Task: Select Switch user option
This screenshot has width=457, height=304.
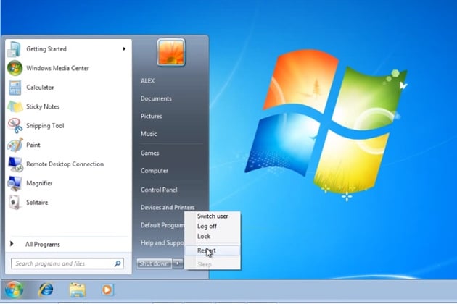Action: 213,216
